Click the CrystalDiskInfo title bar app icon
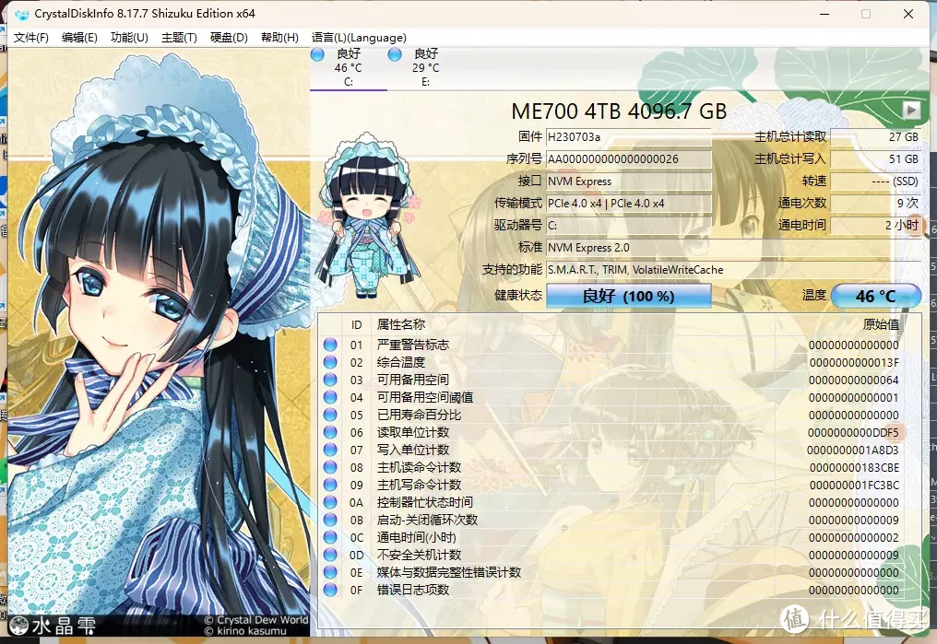This screenshot has width=937, height=644. click(21, 15)
